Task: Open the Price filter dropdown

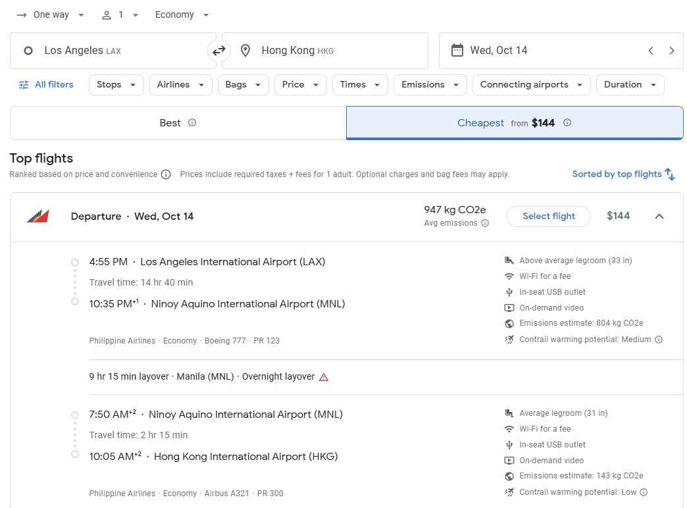Action: [301, 85]
